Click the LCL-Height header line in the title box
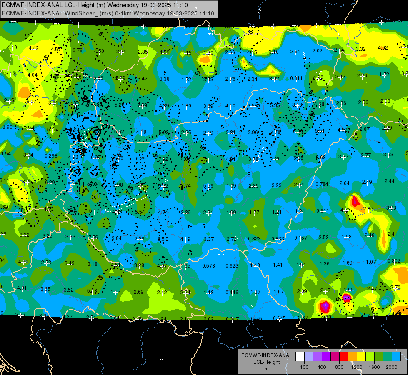Image resolution: width=408 pixels, height=375 pixels. pyautogui.click(x=95, y=5)
